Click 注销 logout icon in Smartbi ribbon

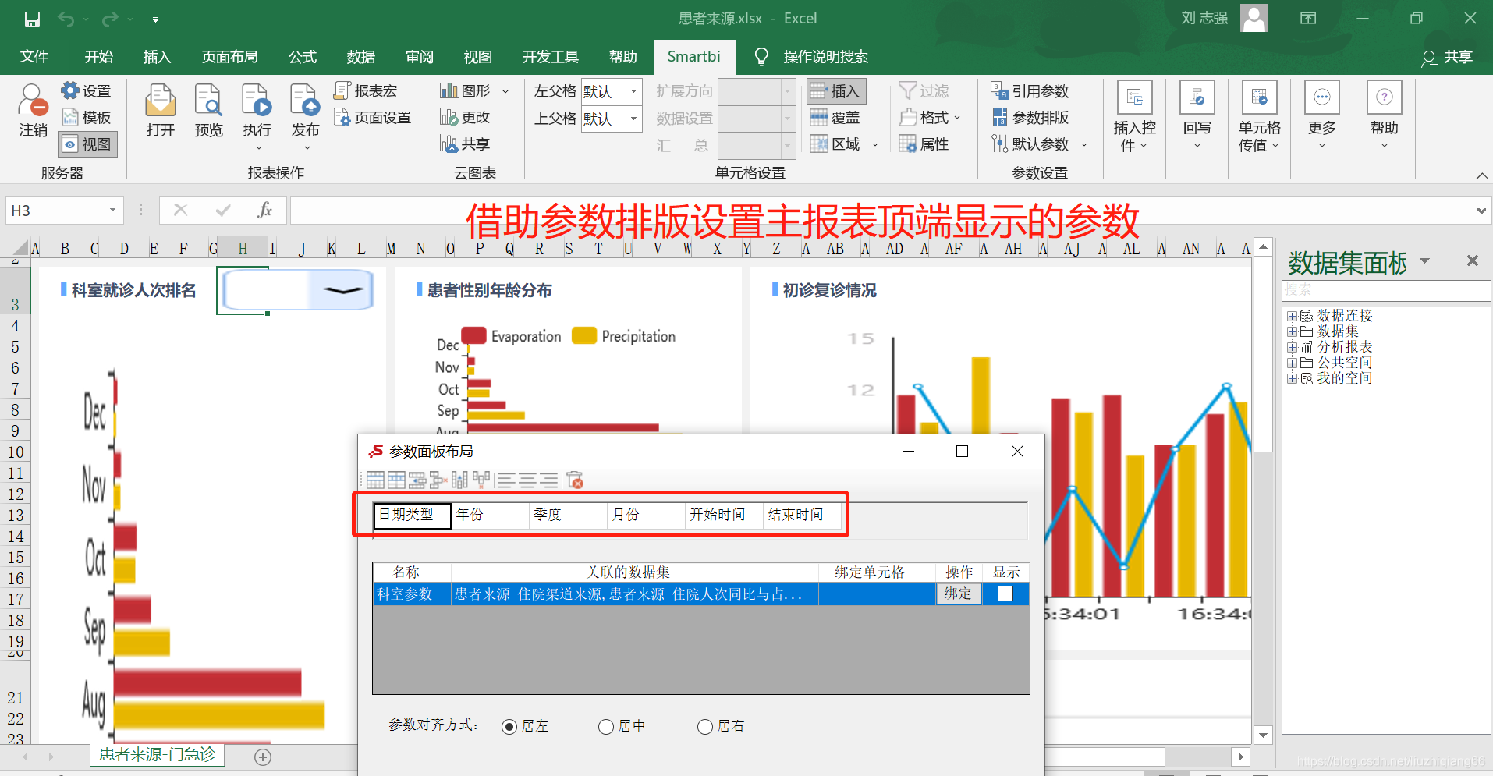(x=34, y=111)
